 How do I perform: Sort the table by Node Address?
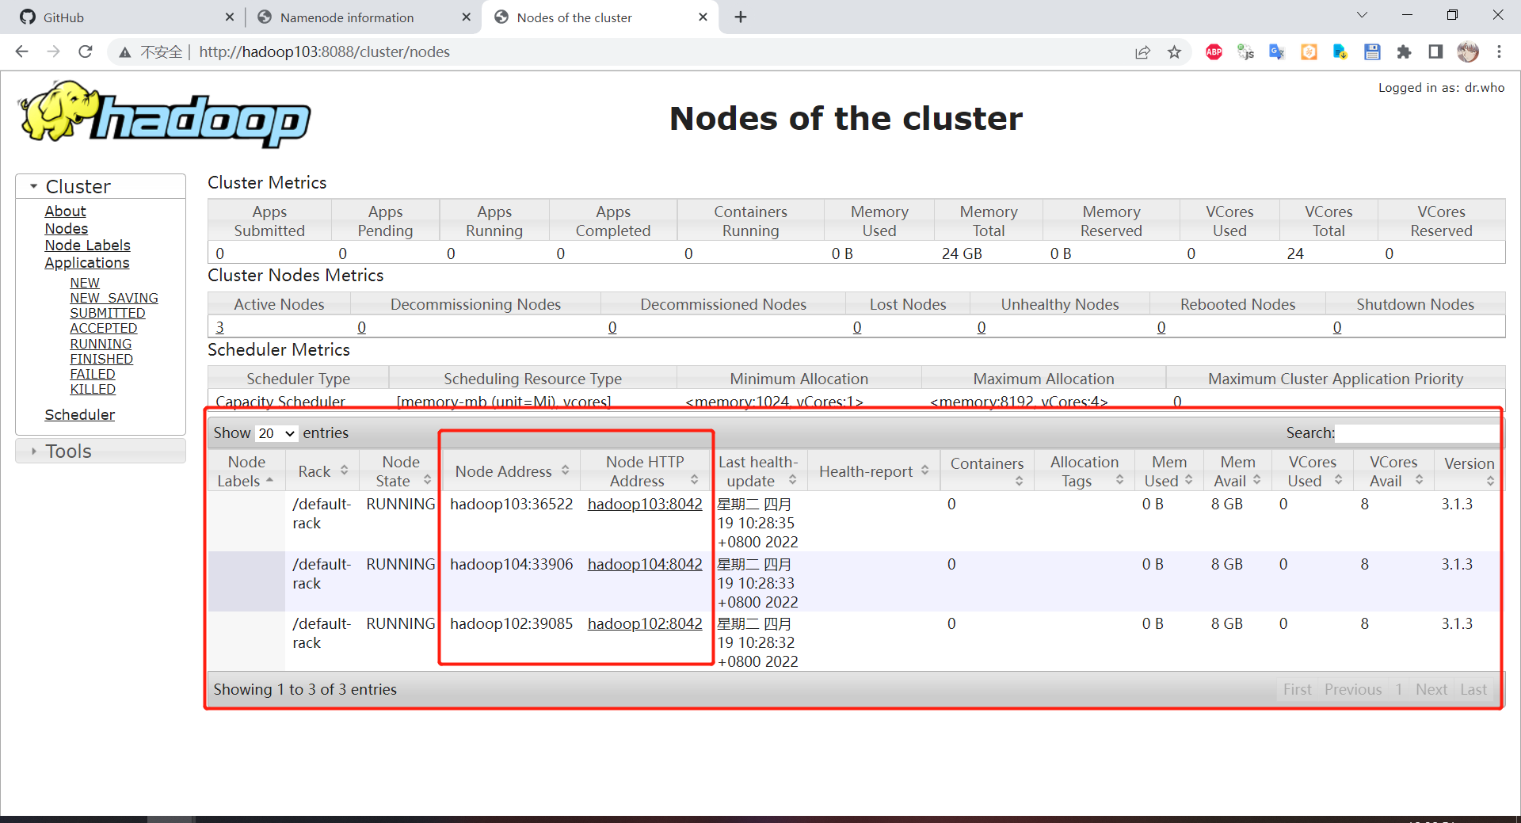point(511,471)
